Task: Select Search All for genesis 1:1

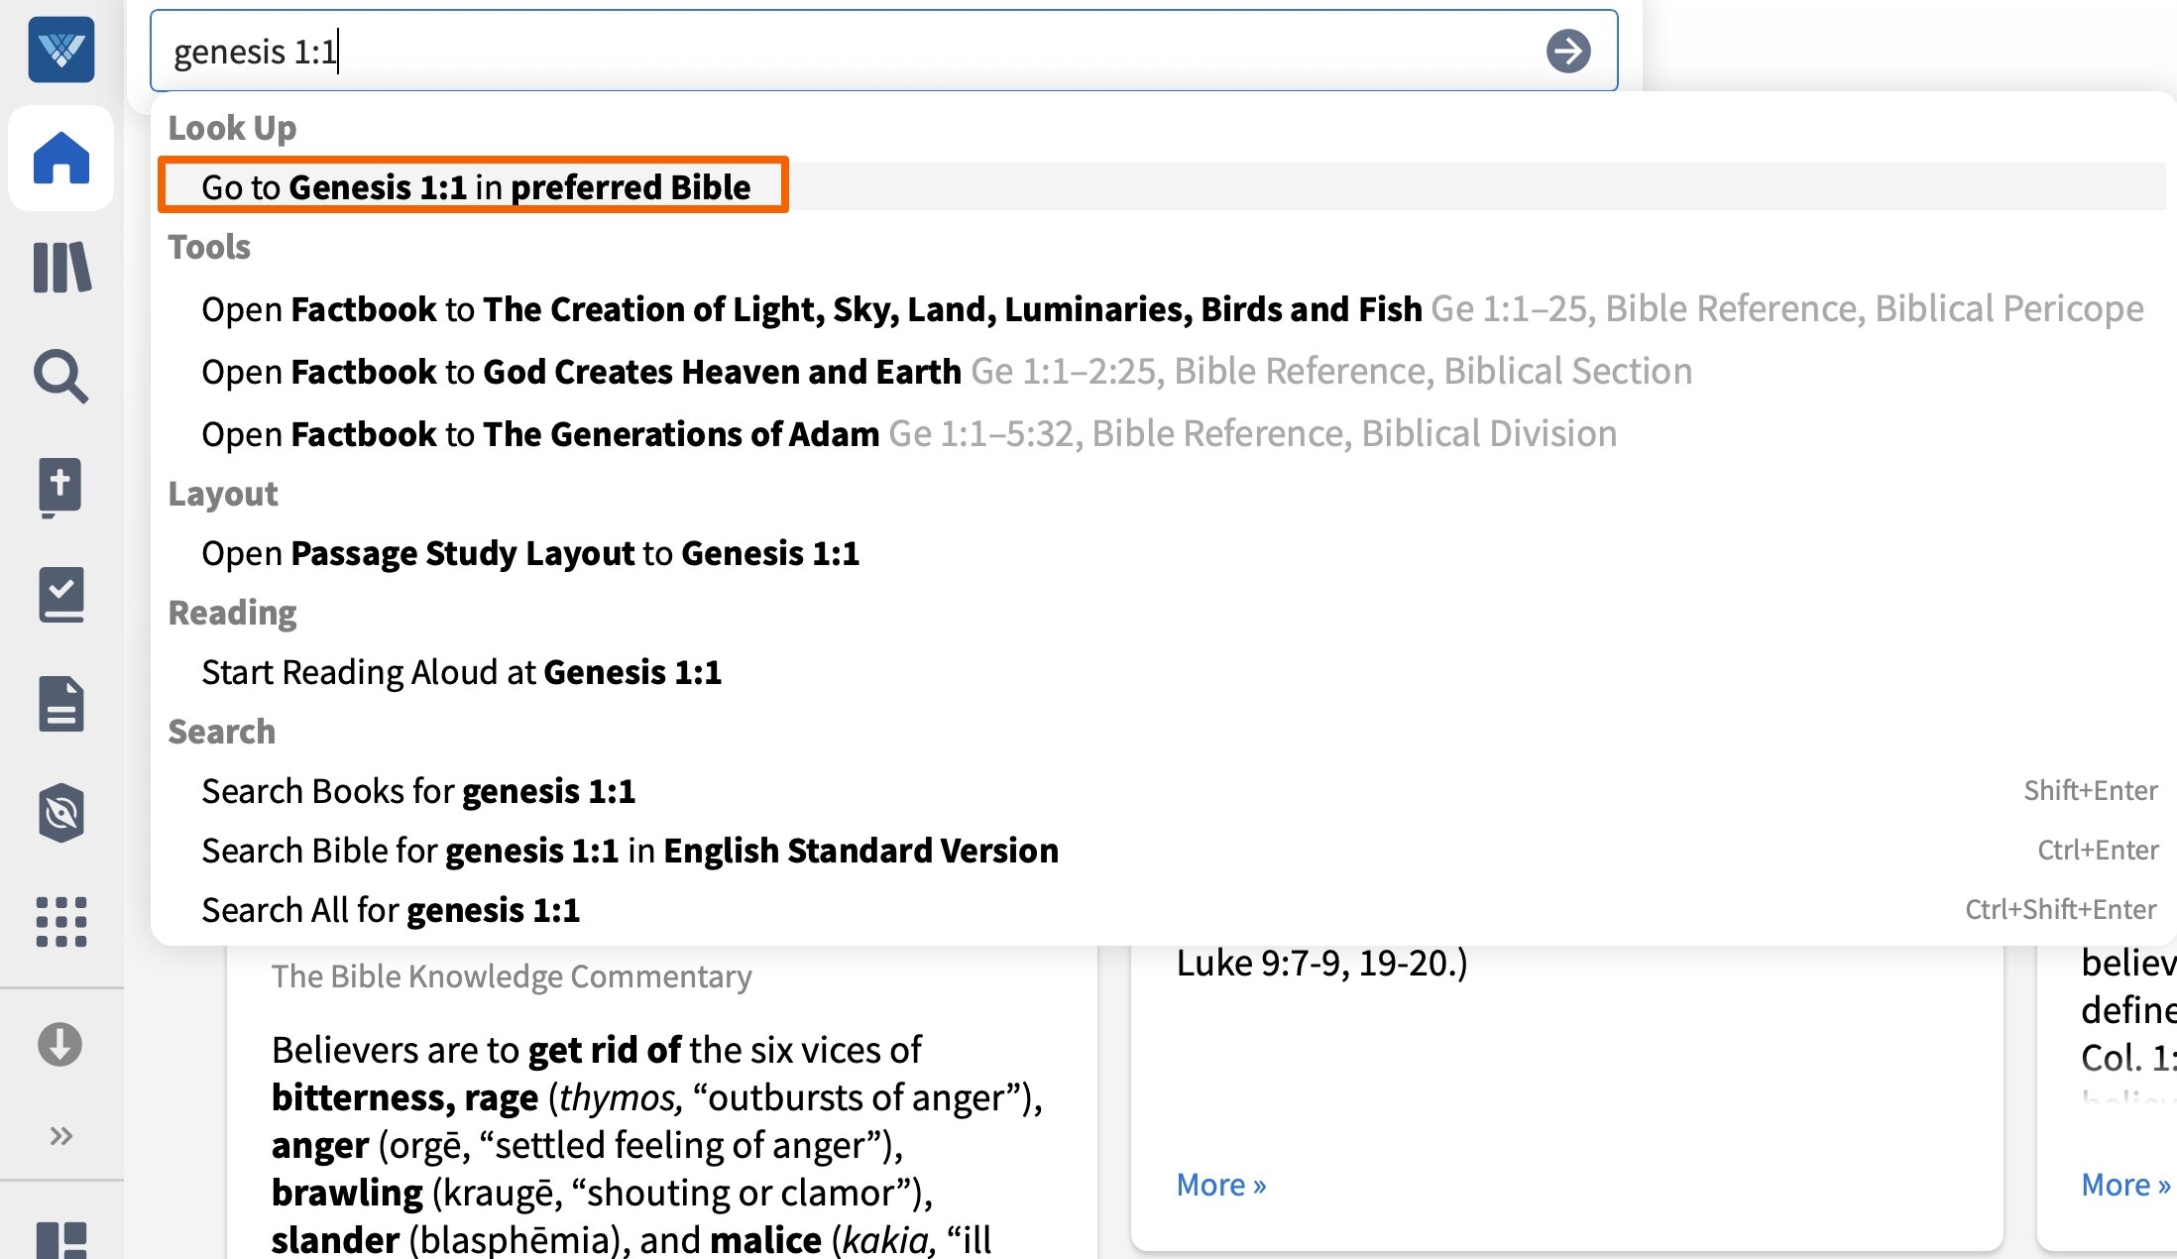Action: 391,910
